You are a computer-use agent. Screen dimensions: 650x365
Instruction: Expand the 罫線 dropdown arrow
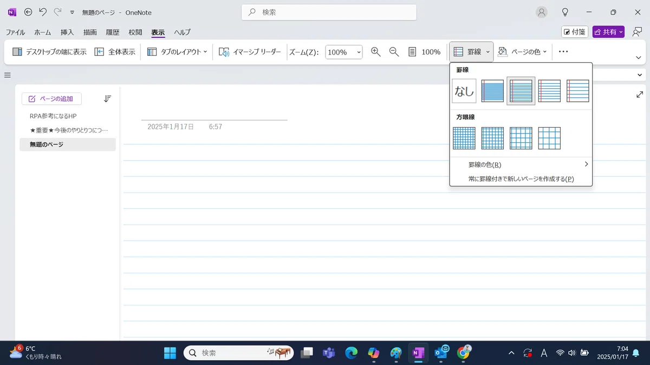(488, 52)
